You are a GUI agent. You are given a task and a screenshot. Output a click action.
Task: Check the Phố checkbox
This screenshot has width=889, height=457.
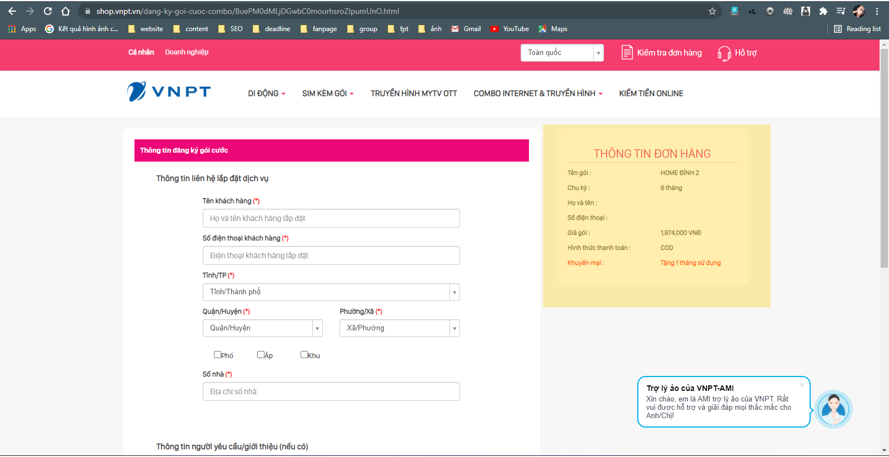click(217, 354)
